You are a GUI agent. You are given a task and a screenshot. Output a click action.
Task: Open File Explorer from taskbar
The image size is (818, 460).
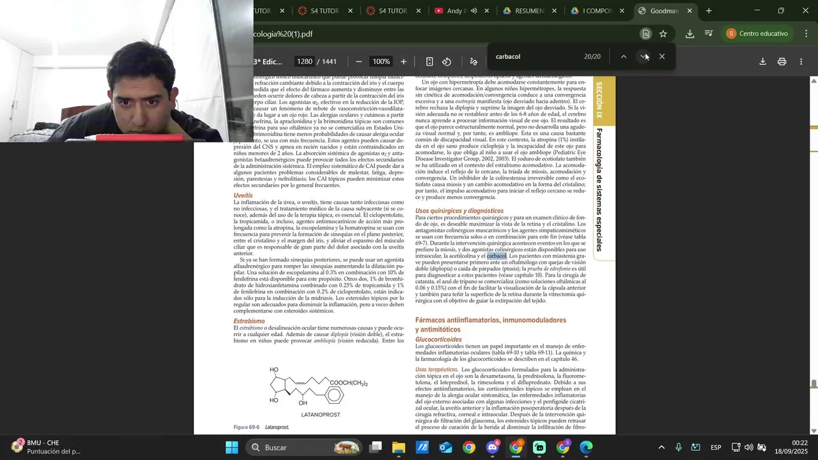pyautogui.click(x=399, y=447)
